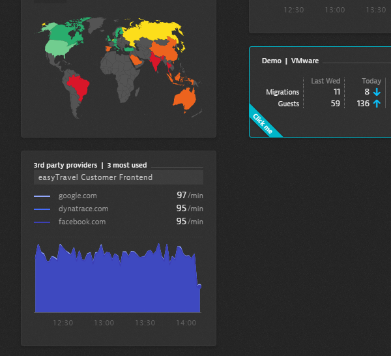Click Today guests value 136
Screen dimensions: 391x356
pos(363,103)
